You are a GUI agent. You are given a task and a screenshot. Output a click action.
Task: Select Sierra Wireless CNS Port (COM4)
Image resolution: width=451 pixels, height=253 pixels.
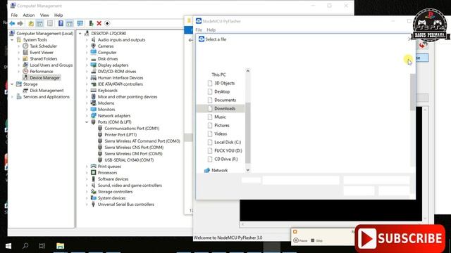click(134, 147)
